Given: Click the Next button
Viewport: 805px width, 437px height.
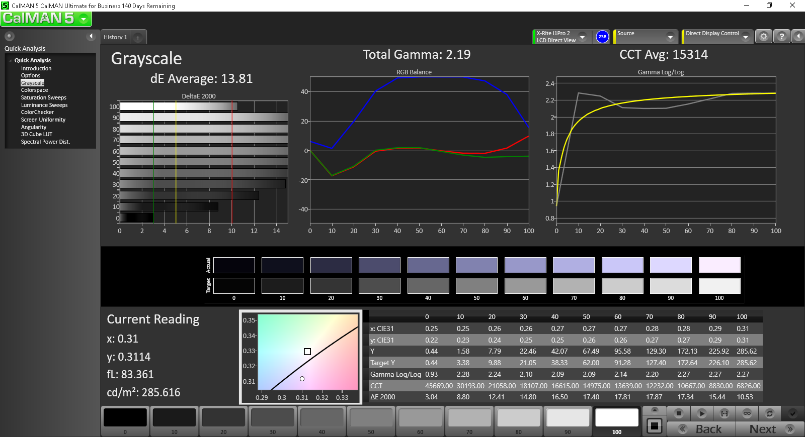Looking at the screenshot, I should tap(768, 429).
